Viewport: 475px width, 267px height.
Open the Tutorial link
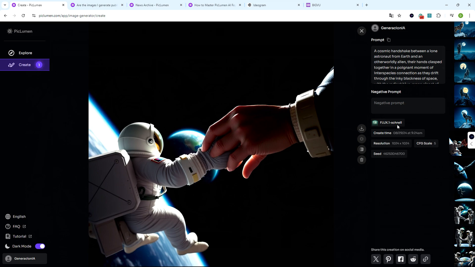coord(19,236)
